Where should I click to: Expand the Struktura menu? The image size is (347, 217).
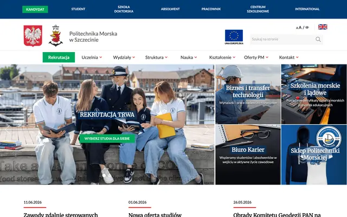point(156,58)
